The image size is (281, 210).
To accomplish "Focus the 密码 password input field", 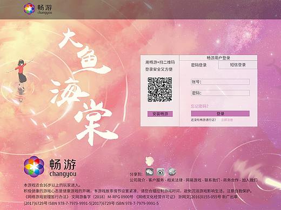I will click(x=220, y=93).
